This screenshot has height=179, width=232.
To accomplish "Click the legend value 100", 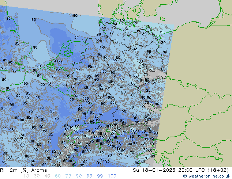I will pos(112,176).
